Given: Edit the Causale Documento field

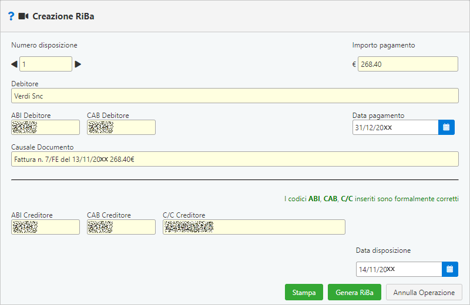Looking at the screenshot, I should (x=235, y=159).
